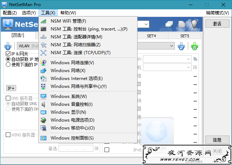
Task: Click the note page icon in header
Action: tap(182, 24)
